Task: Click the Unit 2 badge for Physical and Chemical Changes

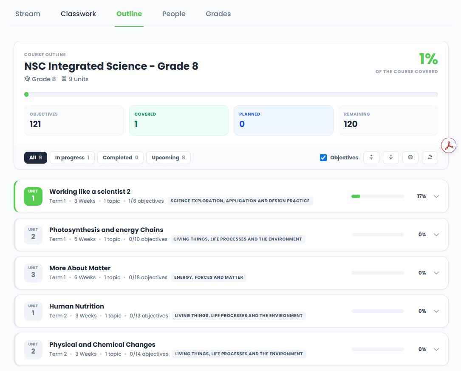Action: pos(33,349)
